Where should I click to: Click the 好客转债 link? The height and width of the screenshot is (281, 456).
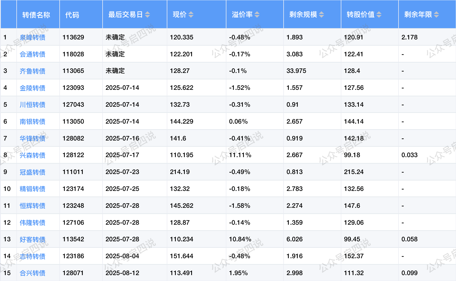(32, 239)
